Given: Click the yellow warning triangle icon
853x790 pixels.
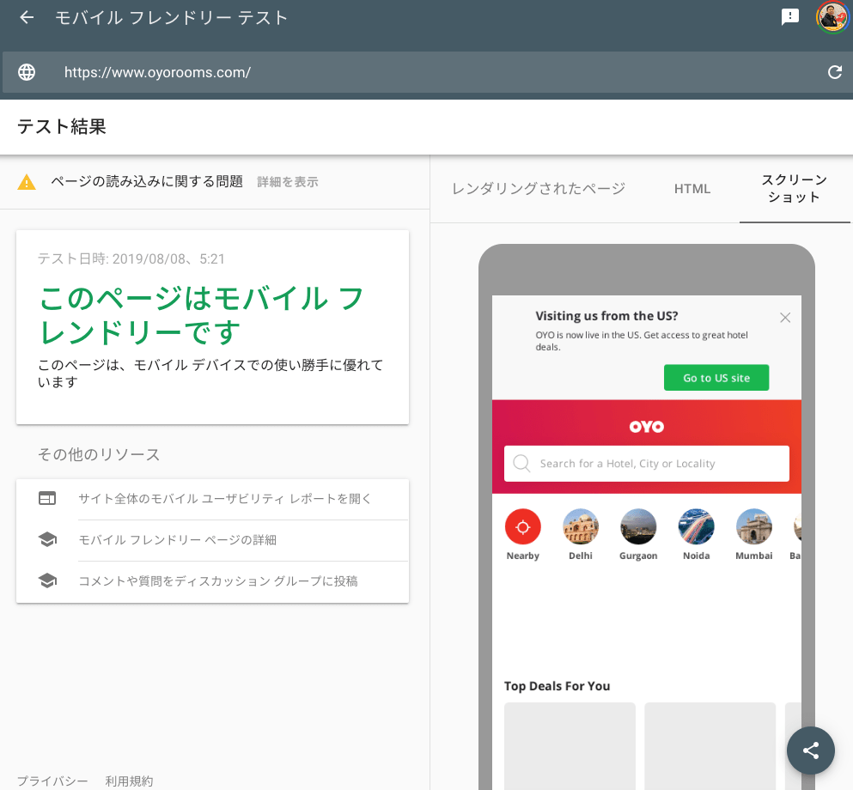Looking at the screenshot, I should click(27, 182).
